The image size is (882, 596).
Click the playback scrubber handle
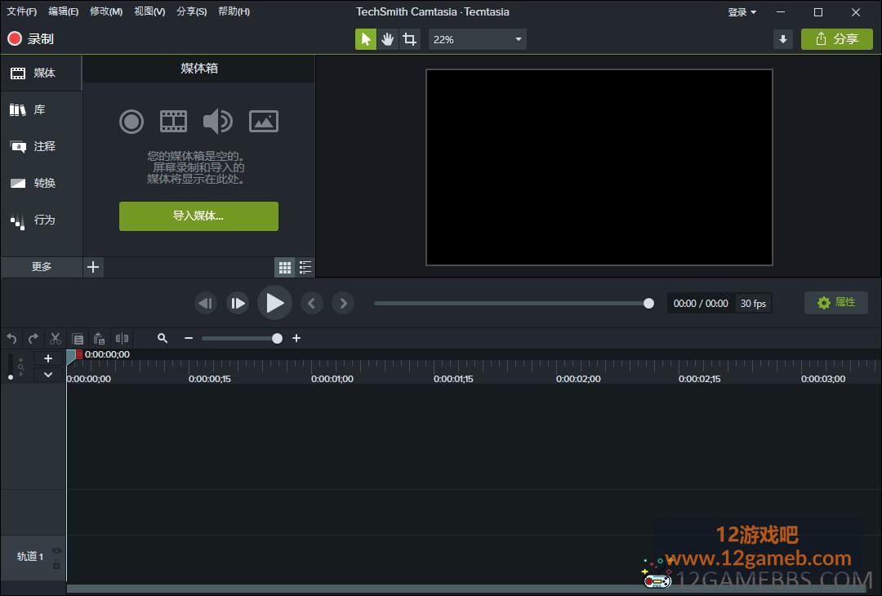648,304
